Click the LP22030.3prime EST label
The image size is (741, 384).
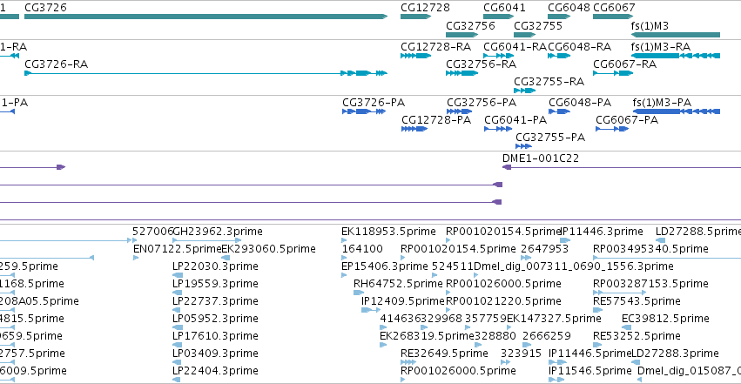[215, 266]
